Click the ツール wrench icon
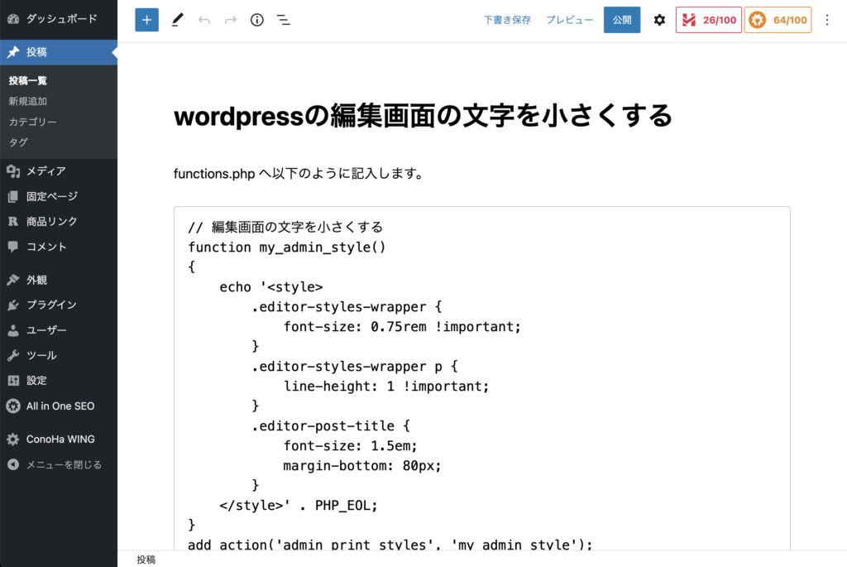Screen dimensions: 847x567 (x=13, y=356)
